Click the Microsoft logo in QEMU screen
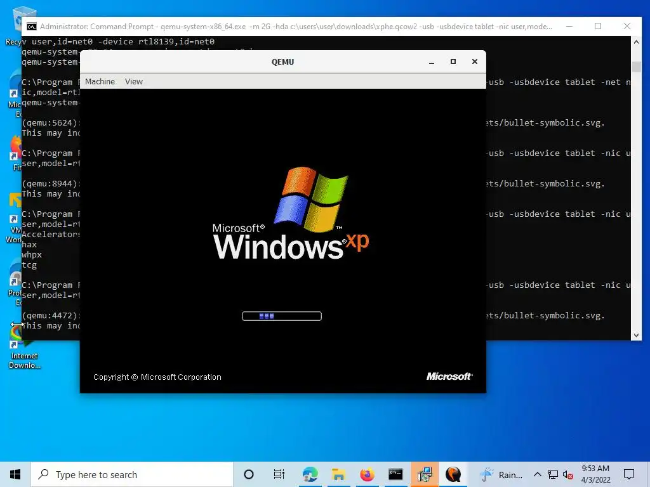This screenshot has width=650, height=487. 449,377
